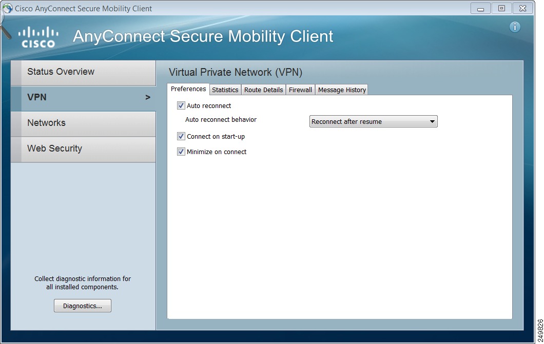544x344 pixels.
Task: Open the Auto reconnect behavior dropdown
Action: (374, 122)
